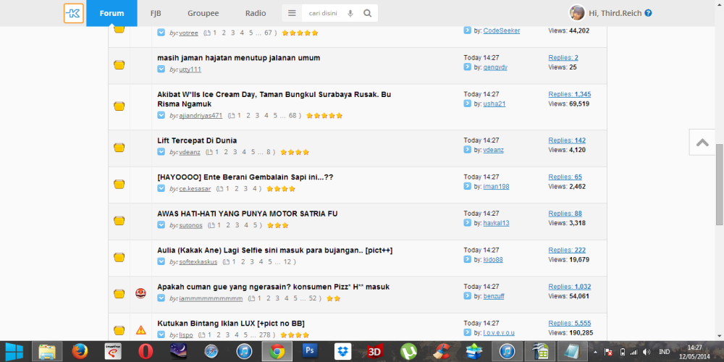724x362 pixels.
Task: Expand preview arrow beside first vdeanz
Action: 161,151
